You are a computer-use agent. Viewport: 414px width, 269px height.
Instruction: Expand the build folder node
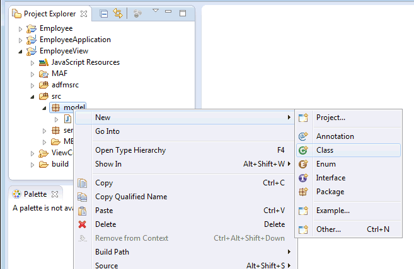pos(32,165)
